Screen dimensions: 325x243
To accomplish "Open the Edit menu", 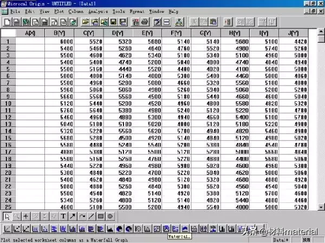I will (29, 11).
